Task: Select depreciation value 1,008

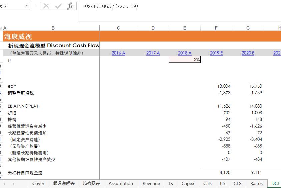Action: click(257, 113)
